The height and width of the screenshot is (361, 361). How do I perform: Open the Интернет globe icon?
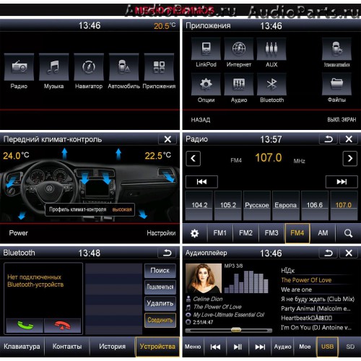pyautogui.click(x=239, y=49)
